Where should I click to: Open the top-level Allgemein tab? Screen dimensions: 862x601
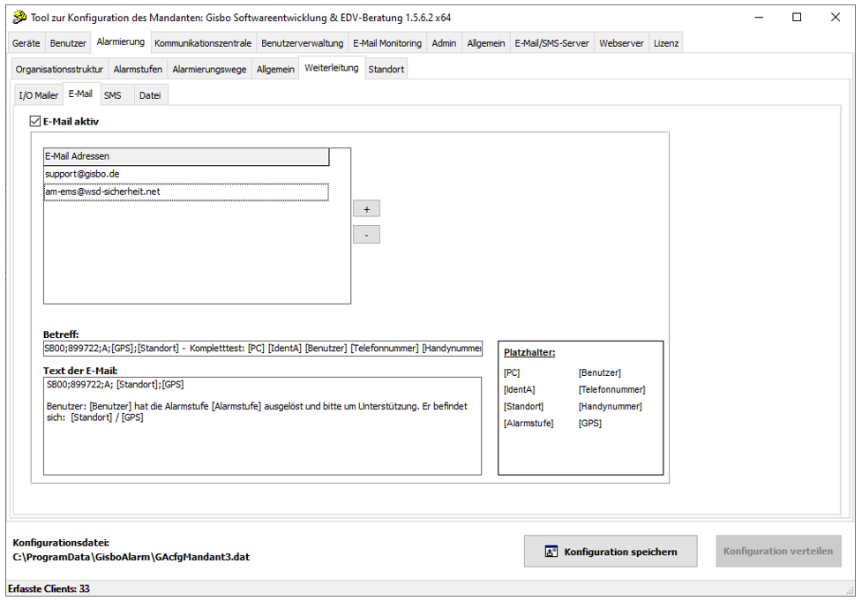tap(486, 43)
